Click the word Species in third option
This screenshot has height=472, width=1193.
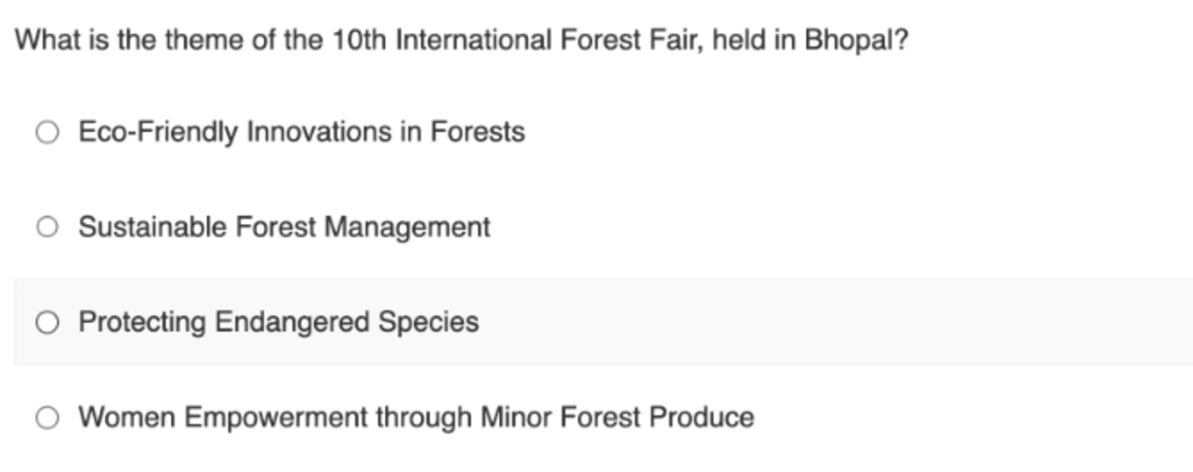point(428,322)
